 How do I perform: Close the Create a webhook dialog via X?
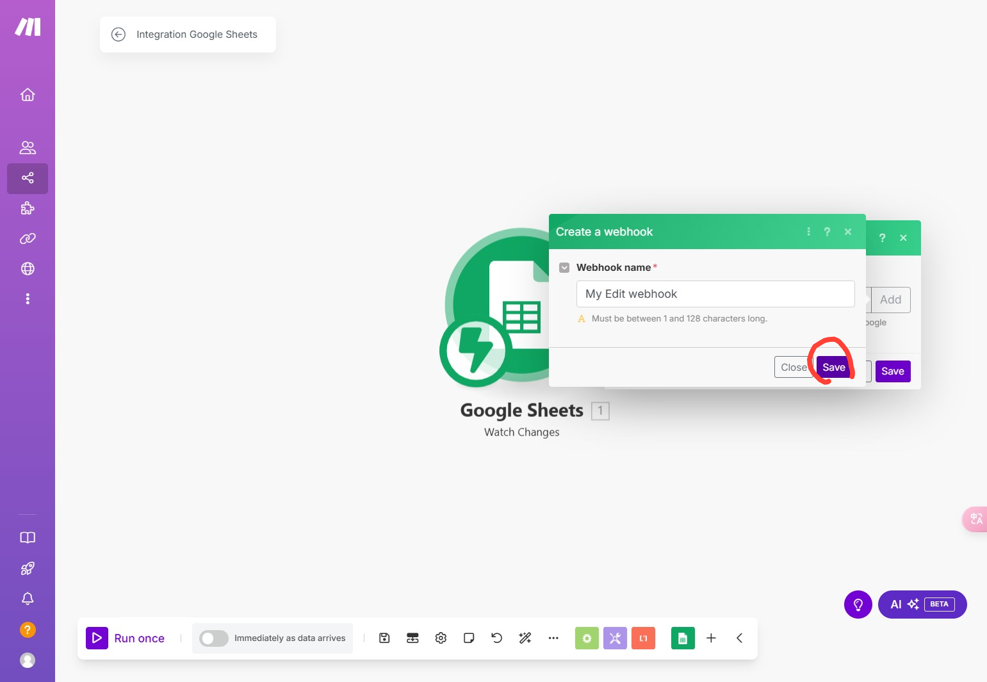click(848, 232)
